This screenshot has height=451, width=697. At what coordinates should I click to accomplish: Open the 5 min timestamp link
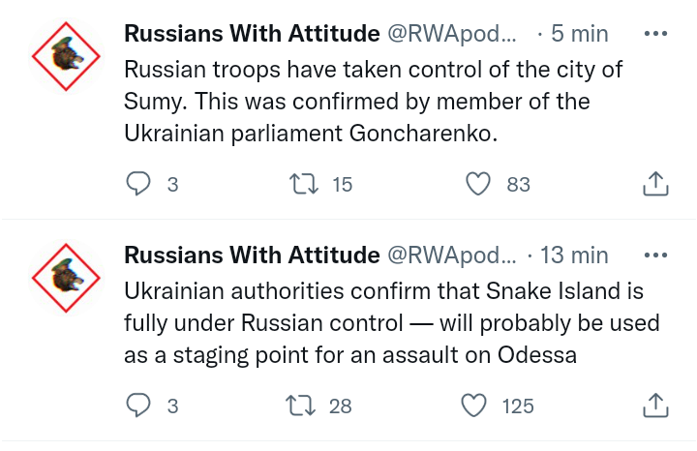579,34
